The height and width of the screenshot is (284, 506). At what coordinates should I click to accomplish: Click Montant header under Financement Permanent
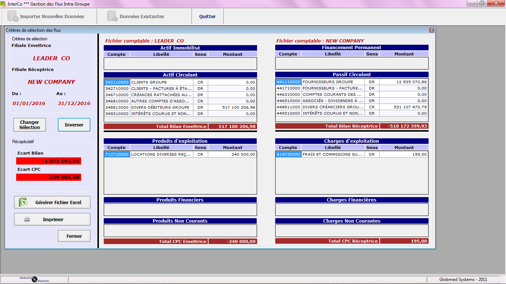tap(404, 54)
